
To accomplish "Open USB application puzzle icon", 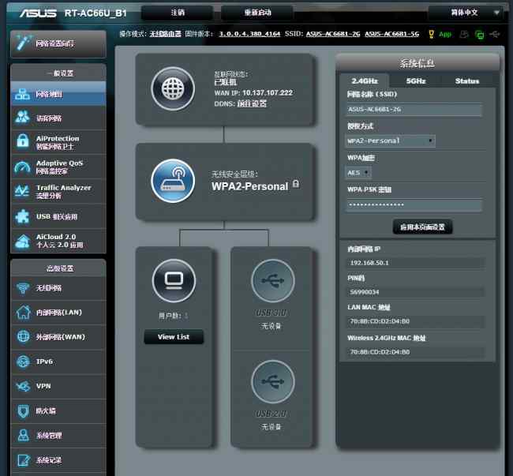I will tap(22, 216).
